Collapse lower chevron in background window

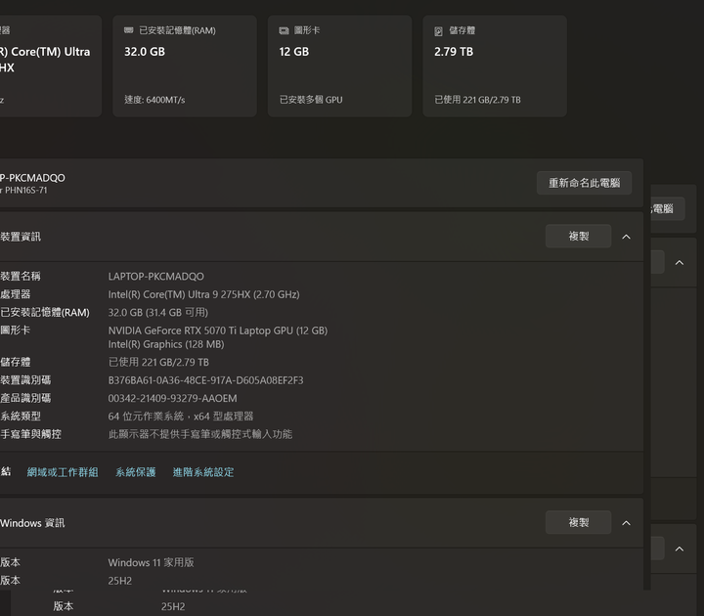point(680,550)
